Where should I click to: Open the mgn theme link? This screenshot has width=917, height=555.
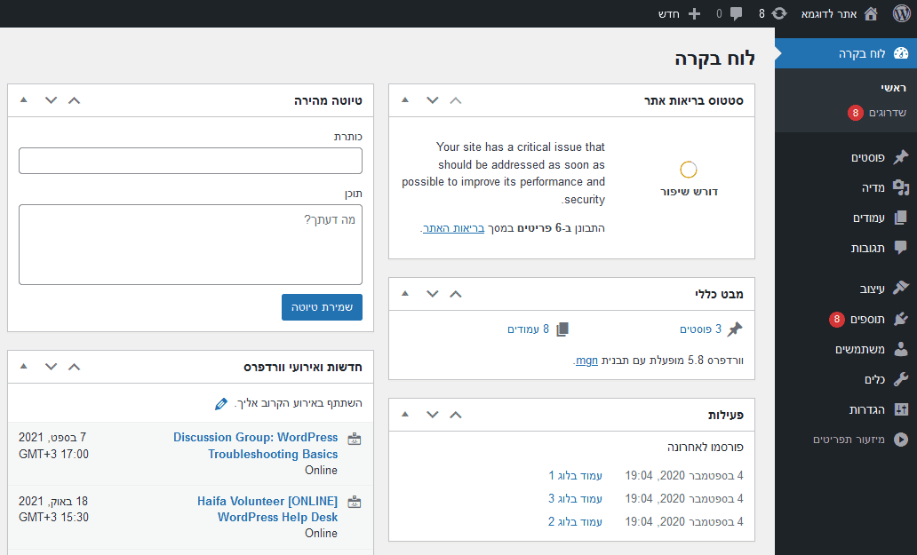[x=586, y=361]
